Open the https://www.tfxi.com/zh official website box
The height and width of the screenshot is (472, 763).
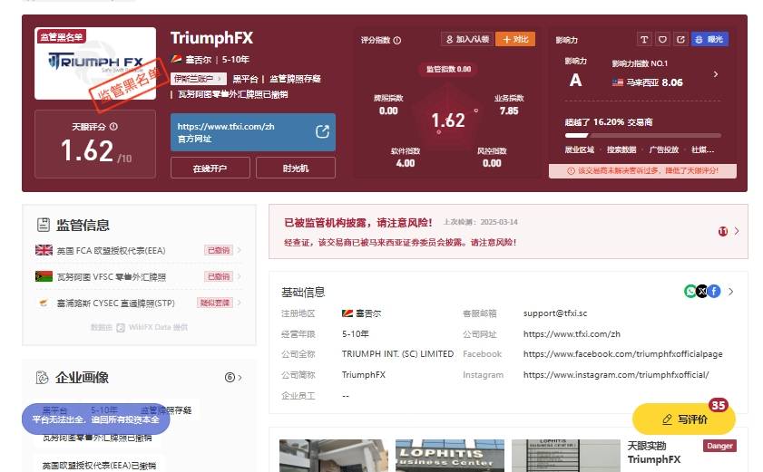pyautogui.click(x=252, y=132)
